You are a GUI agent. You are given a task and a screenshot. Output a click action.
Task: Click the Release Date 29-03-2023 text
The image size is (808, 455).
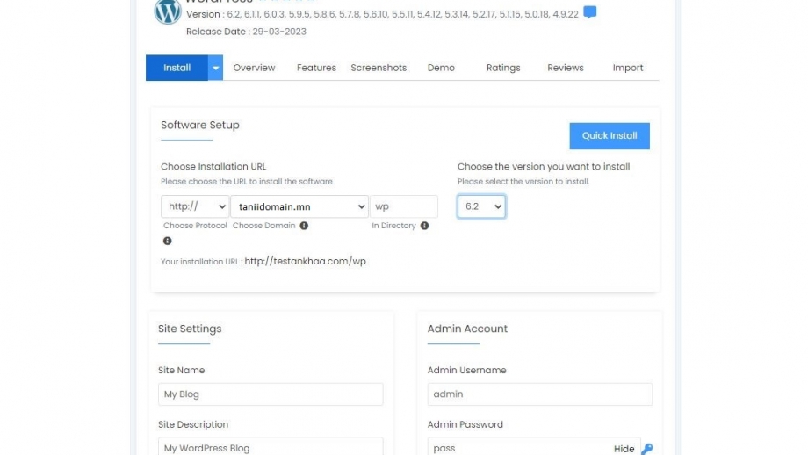246,32
